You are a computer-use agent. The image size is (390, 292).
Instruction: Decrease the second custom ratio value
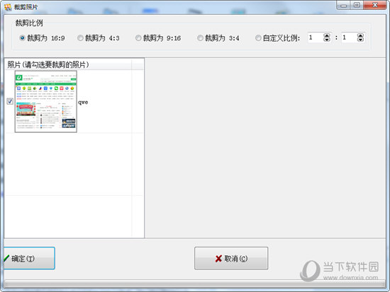(x=360, y=40)
